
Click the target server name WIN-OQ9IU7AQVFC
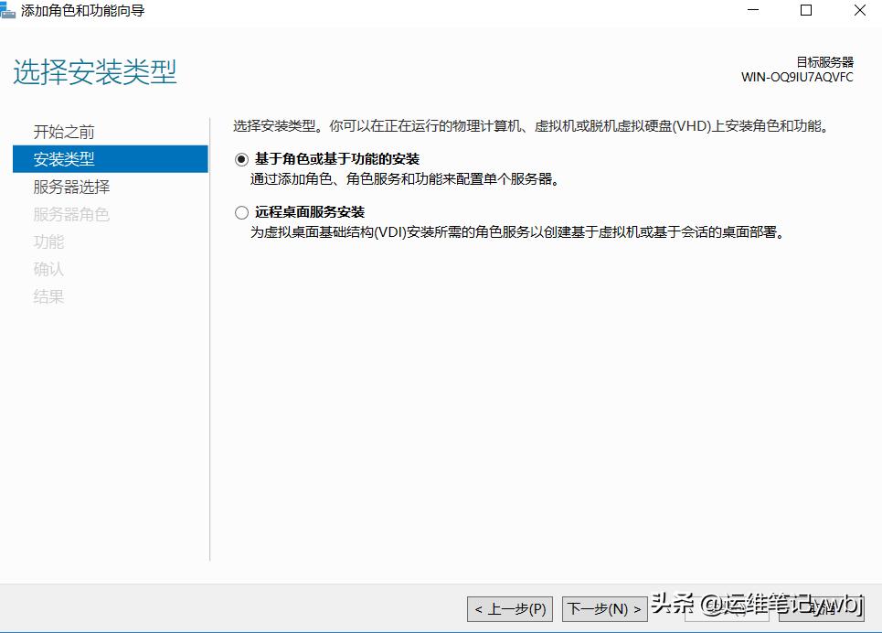(x=796, y=78)
